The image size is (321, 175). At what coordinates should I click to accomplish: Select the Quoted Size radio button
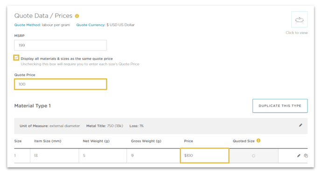coord(253,156)
